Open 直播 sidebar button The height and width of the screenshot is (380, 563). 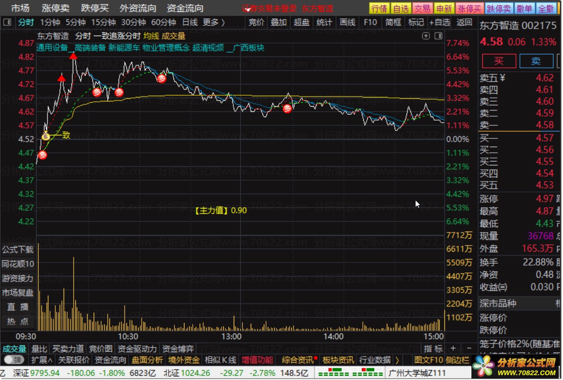pos(17,307)
